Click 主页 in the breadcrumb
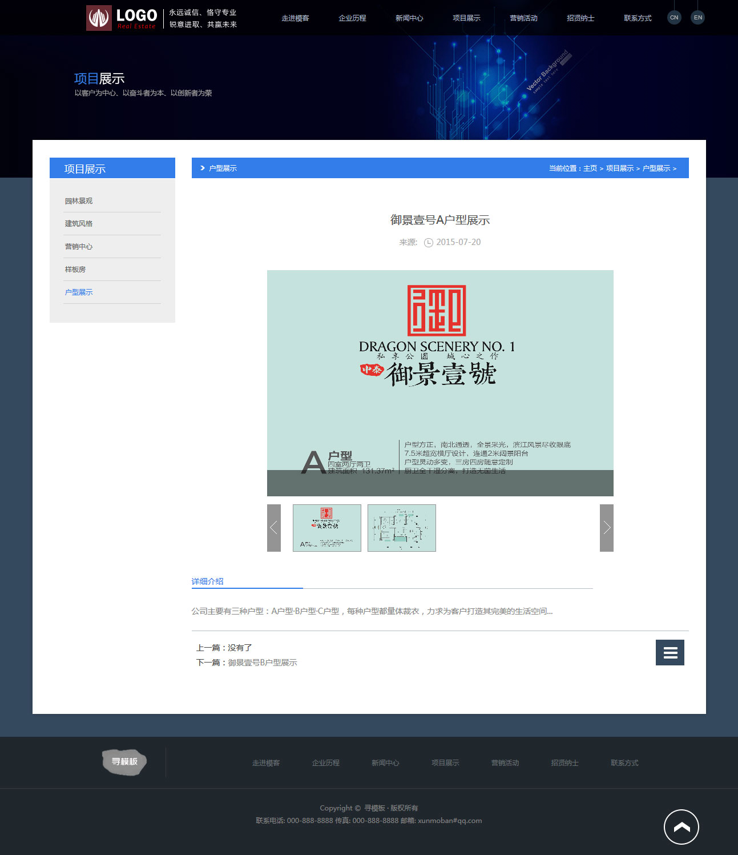Image resolution: width=738 pixels, height=855 pixels. 590,168
